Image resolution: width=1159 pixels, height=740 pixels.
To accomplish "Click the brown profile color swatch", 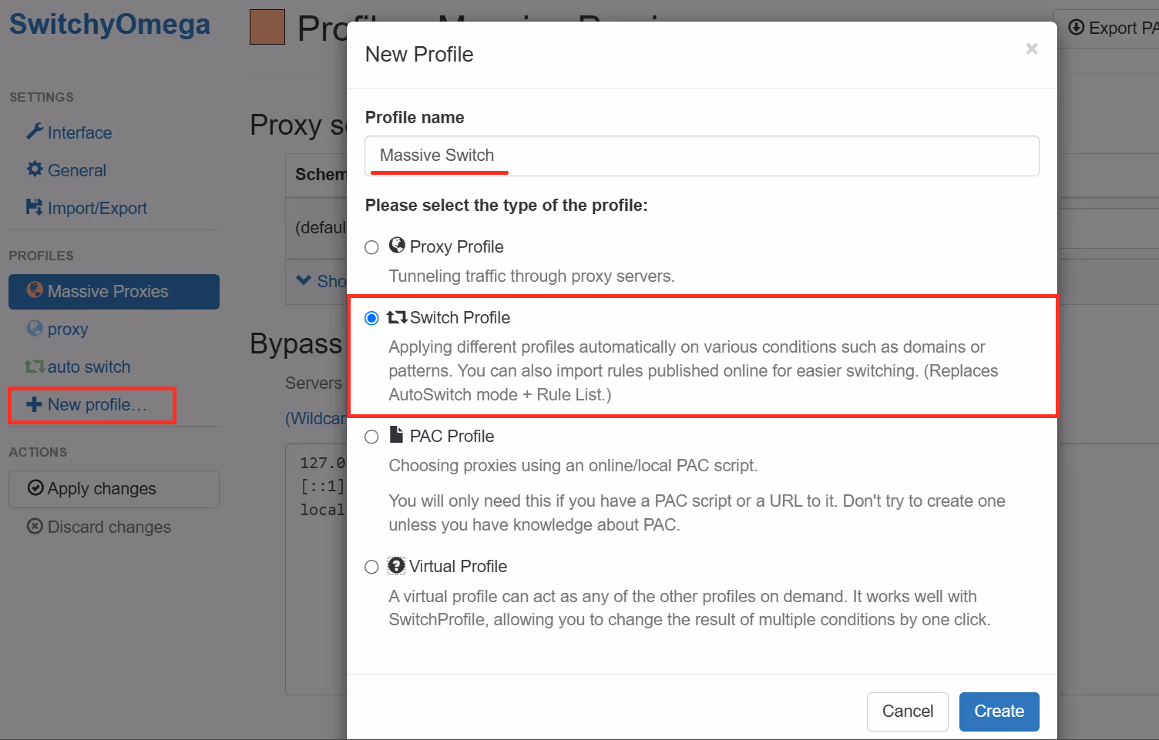I will (x=267, y=27).
